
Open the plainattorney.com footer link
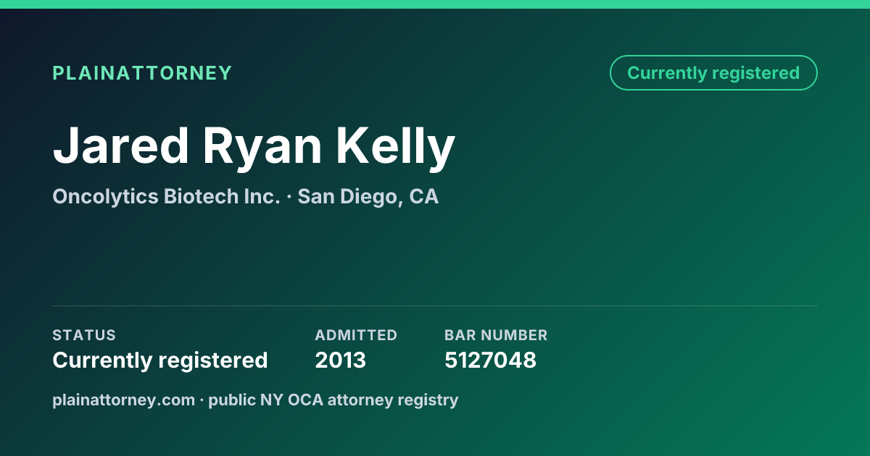(x=123, y=400)
